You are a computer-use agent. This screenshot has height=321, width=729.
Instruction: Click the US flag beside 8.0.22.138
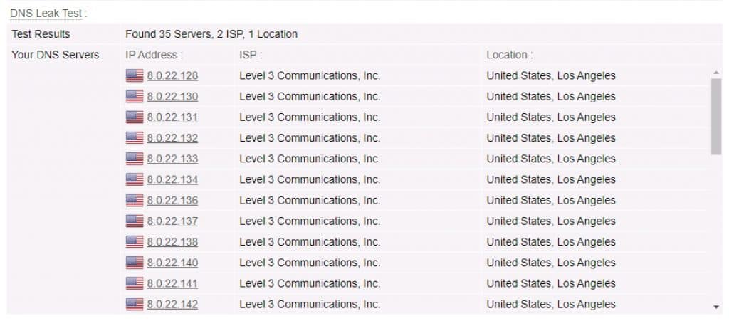(x=135, y=242)
